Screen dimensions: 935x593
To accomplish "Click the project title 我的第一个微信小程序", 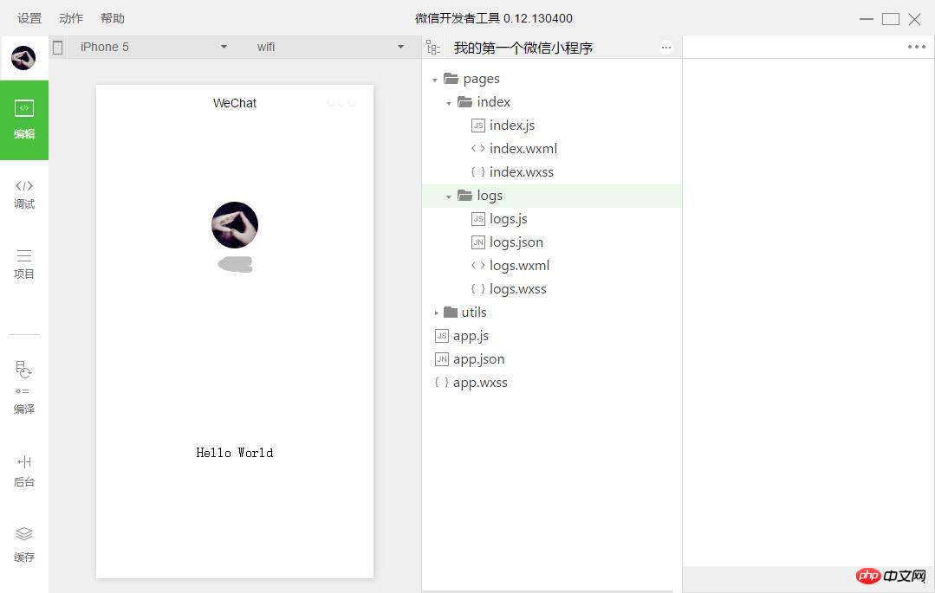I will [x=523, y=48].
